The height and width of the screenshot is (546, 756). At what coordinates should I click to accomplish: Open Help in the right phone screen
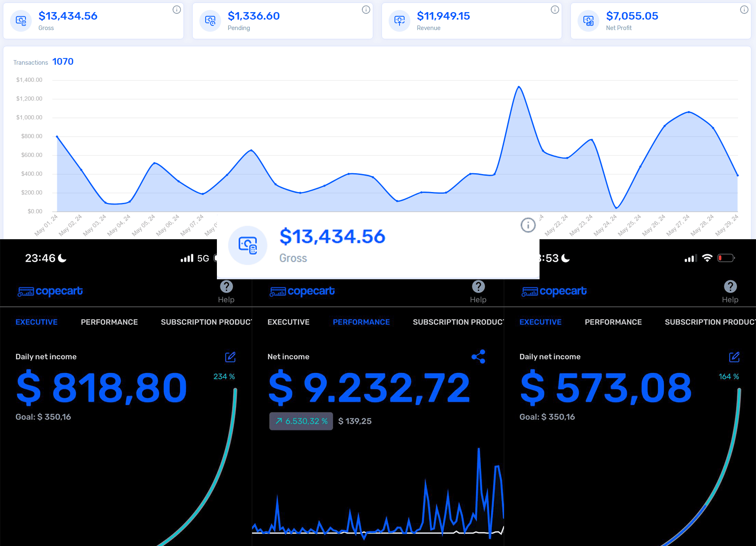(730, 291)
